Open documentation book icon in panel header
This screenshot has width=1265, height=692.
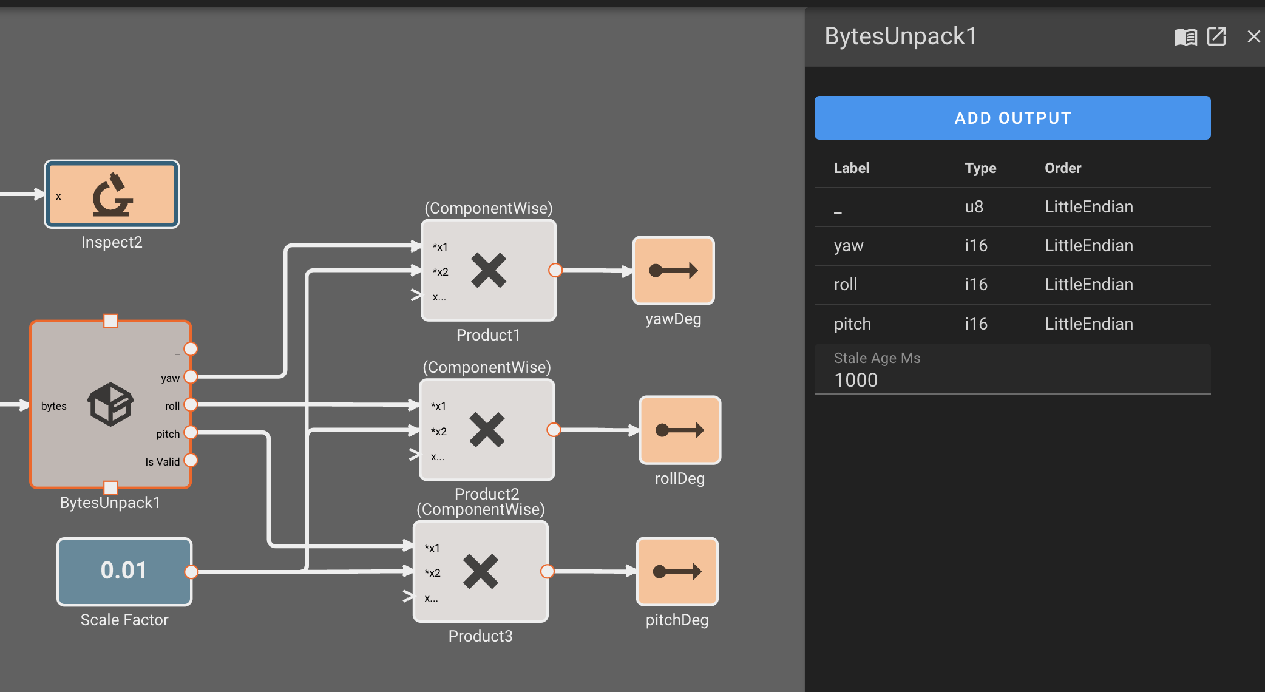tap(1185, 37)
